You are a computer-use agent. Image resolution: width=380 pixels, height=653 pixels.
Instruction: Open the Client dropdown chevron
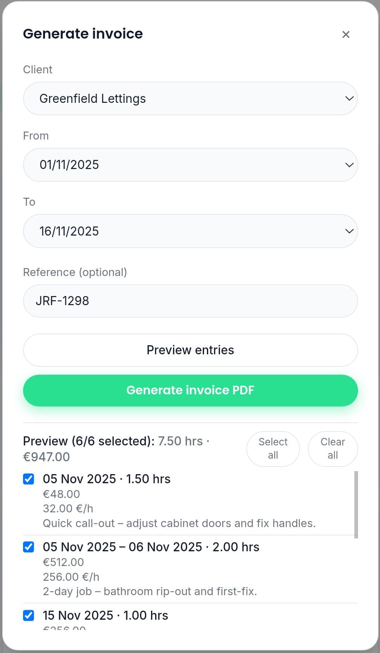348,99
